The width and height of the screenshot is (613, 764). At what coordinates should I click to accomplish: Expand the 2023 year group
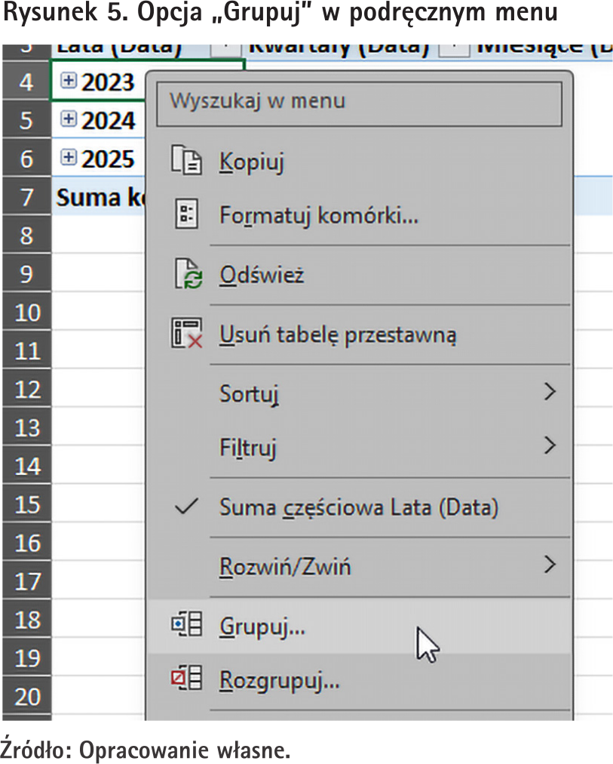click(x=68, y=82)
